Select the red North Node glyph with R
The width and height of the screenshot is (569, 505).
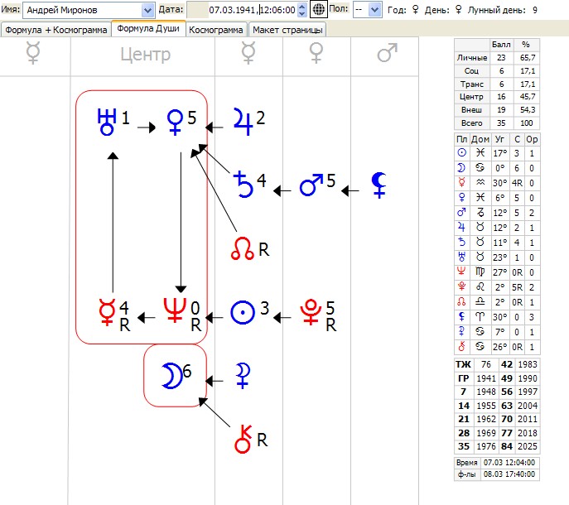242,248
